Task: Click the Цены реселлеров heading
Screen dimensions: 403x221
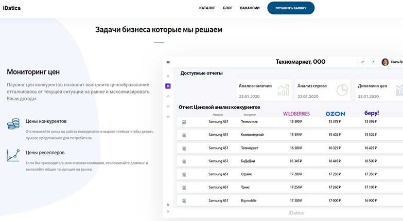Action: point(45,153)
